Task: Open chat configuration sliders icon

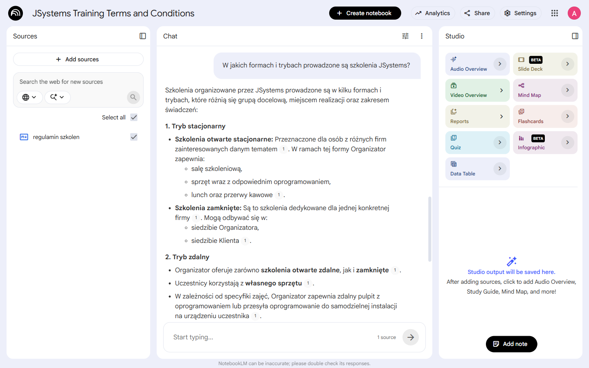Action: click(x=405, y=36)
